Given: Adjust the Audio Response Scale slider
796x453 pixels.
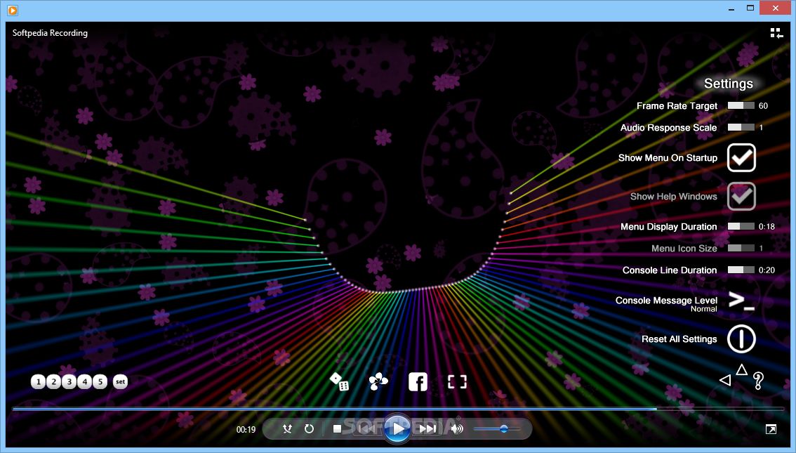Looking at the screenshot, I should click(x=741, y=127).
